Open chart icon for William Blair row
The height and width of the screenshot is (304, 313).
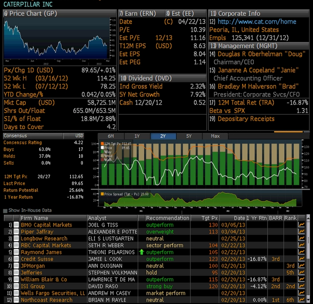[301, 279]
